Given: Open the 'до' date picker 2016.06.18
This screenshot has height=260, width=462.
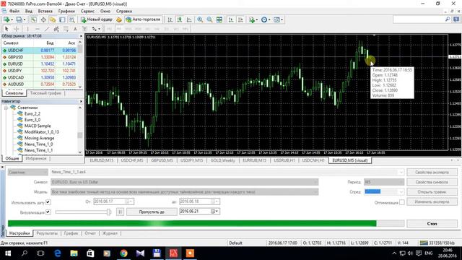Looking at the screenshot, I should click(x=215, y=201).
